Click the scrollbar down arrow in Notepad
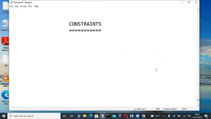 [198, 106]
